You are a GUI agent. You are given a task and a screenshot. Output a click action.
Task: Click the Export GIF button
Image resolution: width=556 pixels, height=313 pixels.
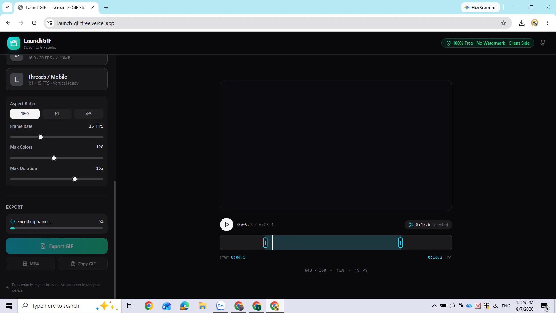57,246
